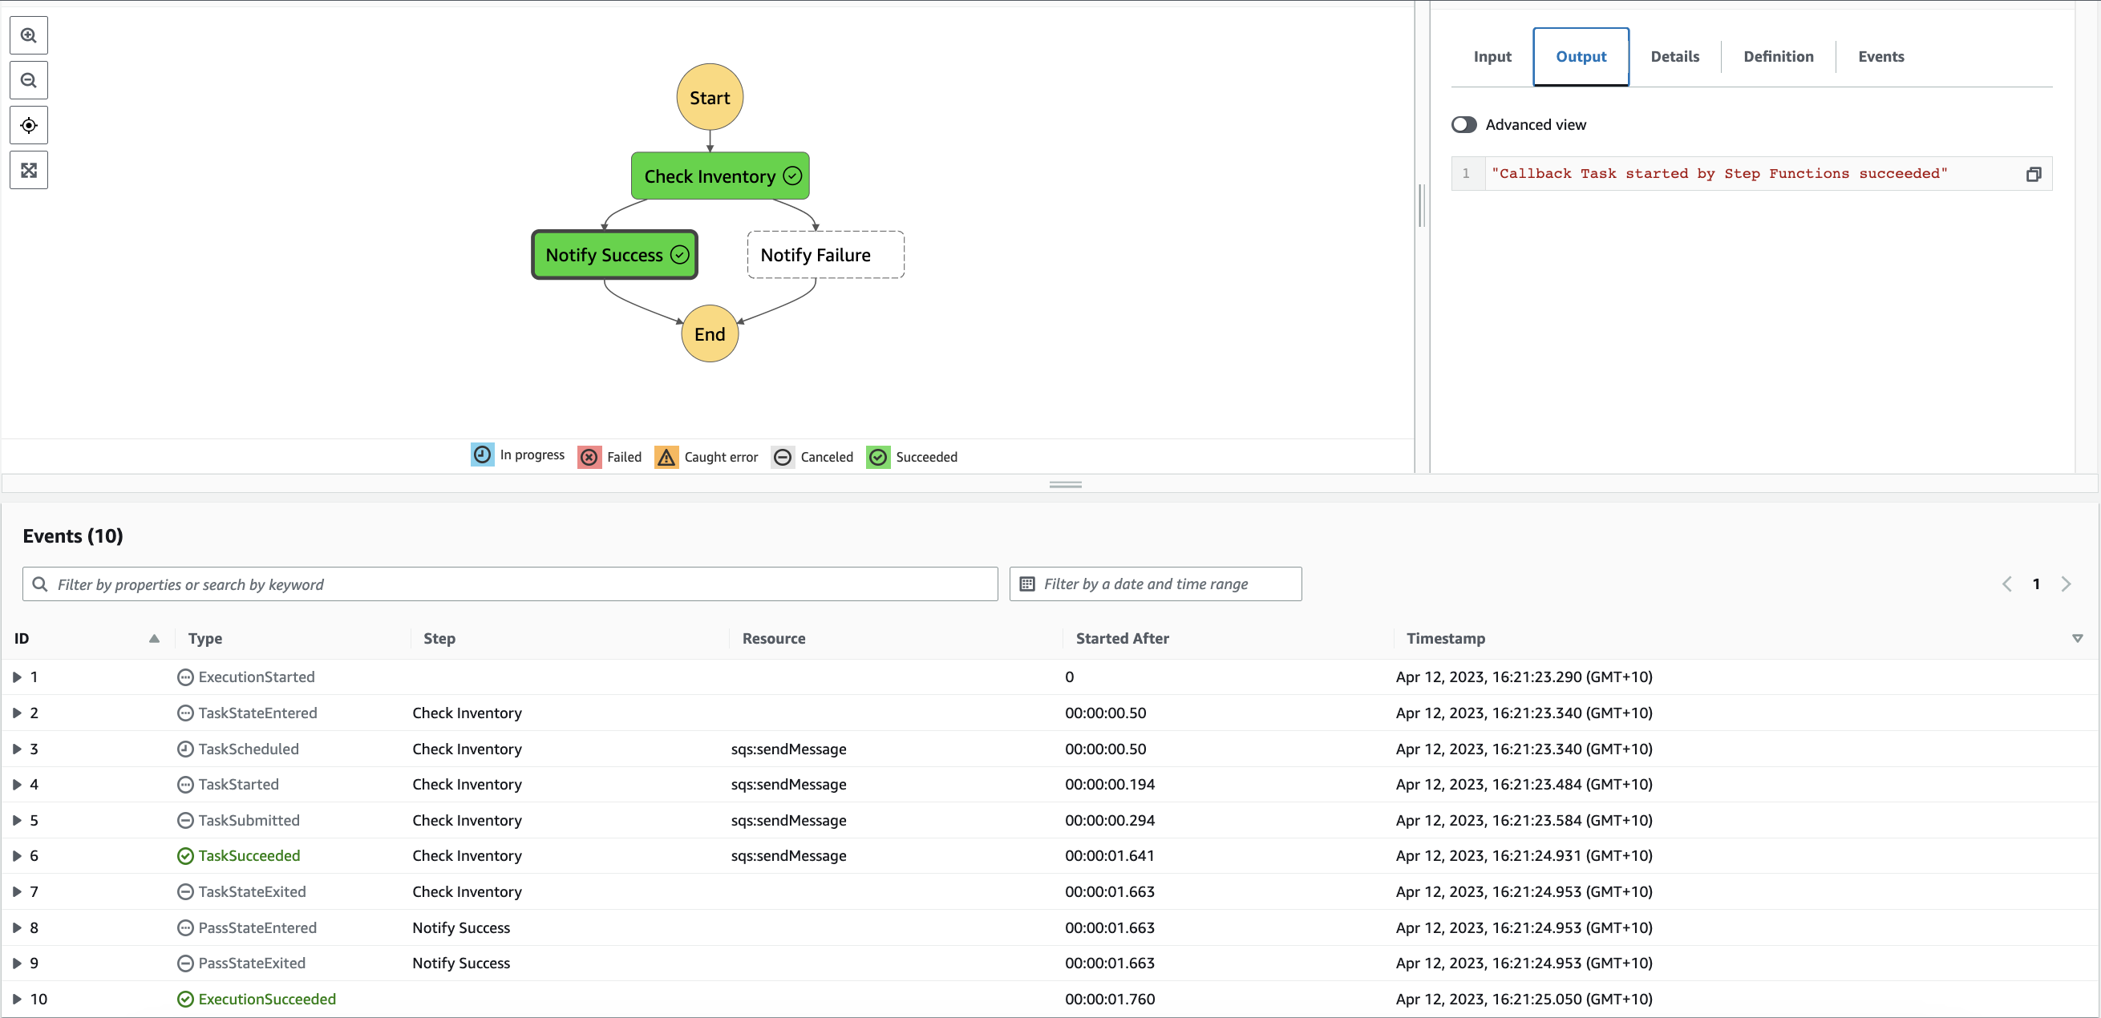Expand event row 4 TaskStarted

[x=16, y=785]
